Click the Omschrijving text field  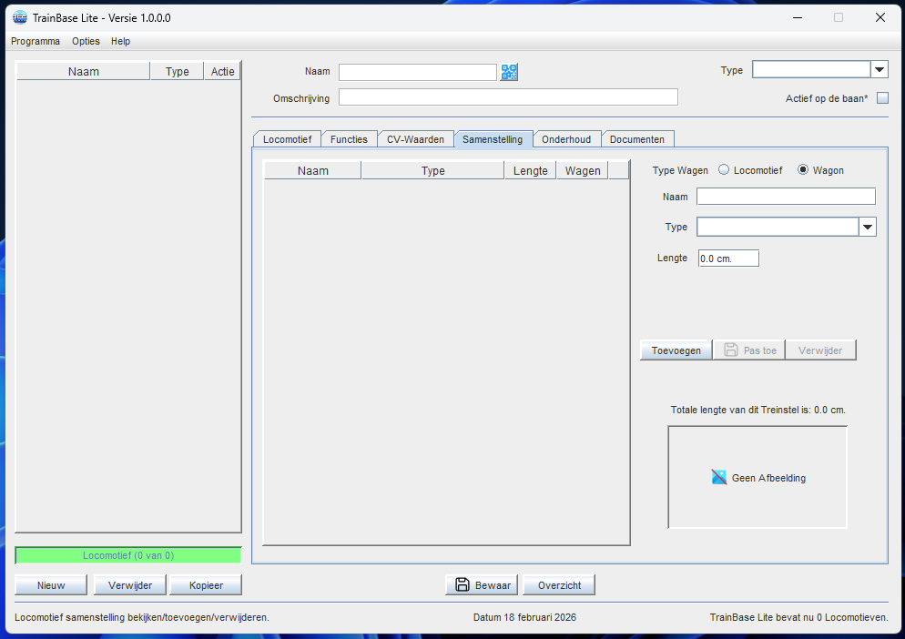click(508, 97)
